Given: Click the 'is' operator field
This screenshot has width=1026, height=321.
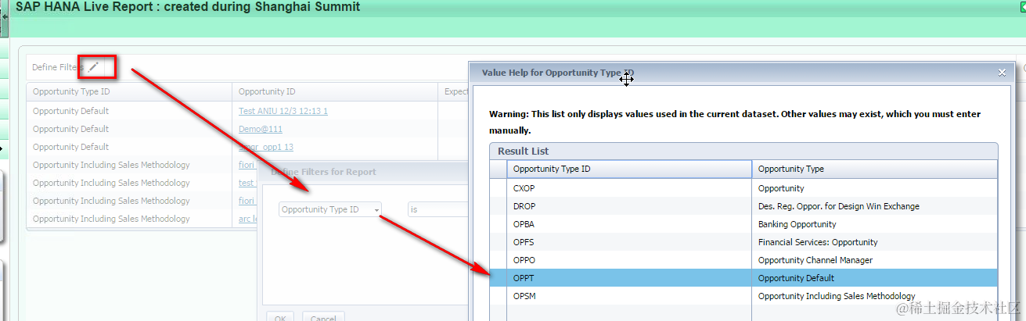Looking at the screenshot, I should pos(437,209).
